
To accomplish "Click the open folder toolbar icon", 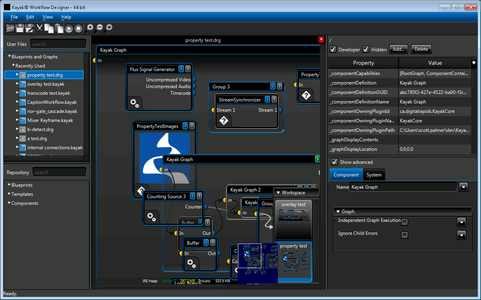I will coord(10,28).
